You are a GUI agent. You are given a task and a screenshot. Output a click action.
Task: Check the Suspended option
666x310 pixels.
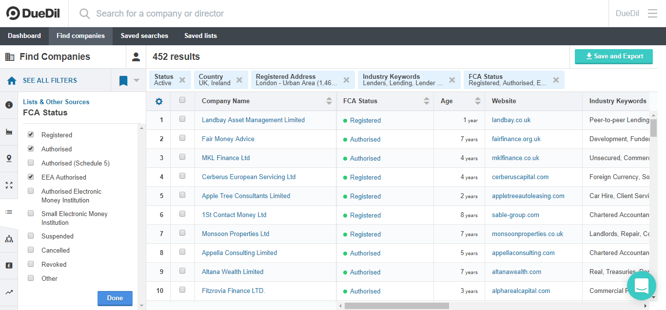31,236
